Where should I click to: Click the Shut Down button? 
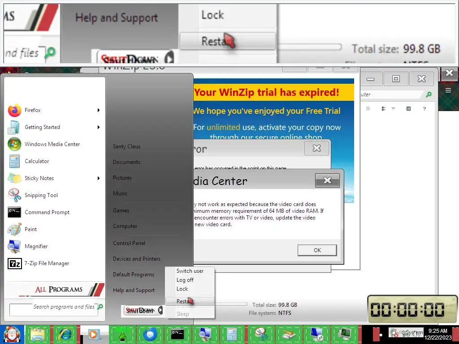click(140, 310)
